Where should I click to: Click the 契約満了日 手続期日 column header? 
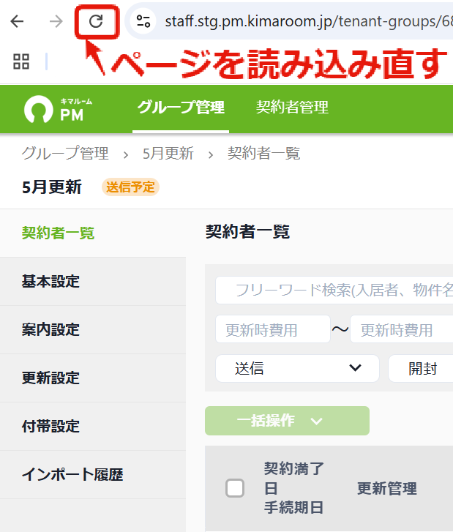294,488
